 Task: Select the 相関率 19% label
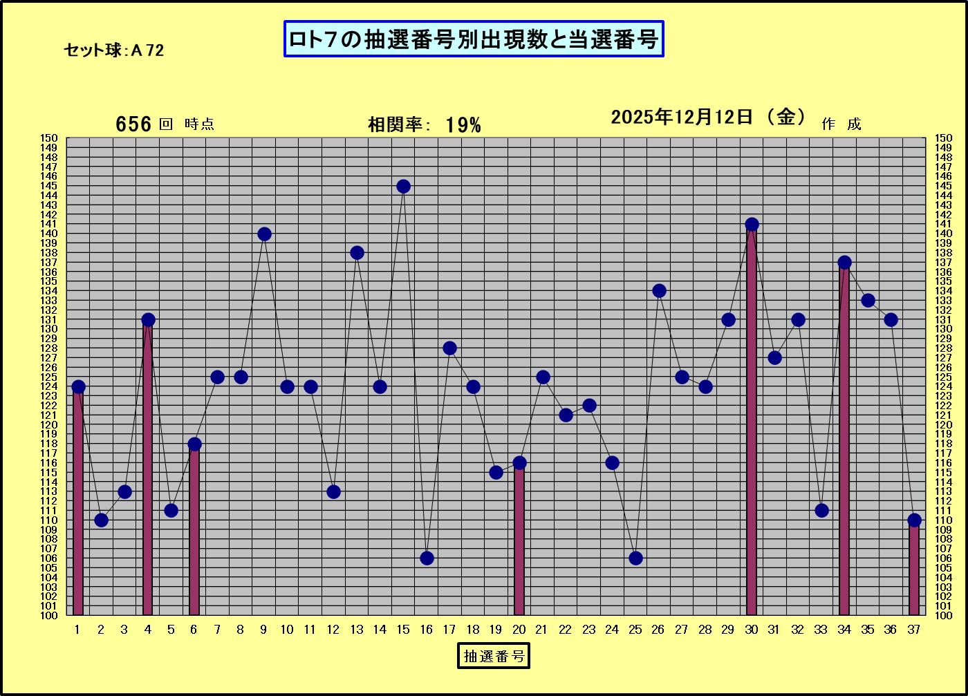coord(424,125)
